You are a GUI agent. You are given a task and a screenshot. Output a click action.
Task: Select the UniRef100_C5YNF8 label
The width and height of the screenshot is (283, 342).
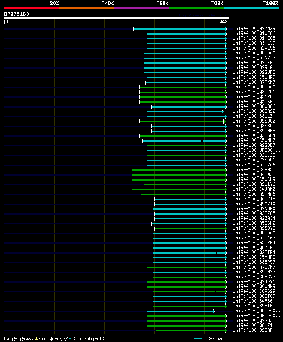254,257
